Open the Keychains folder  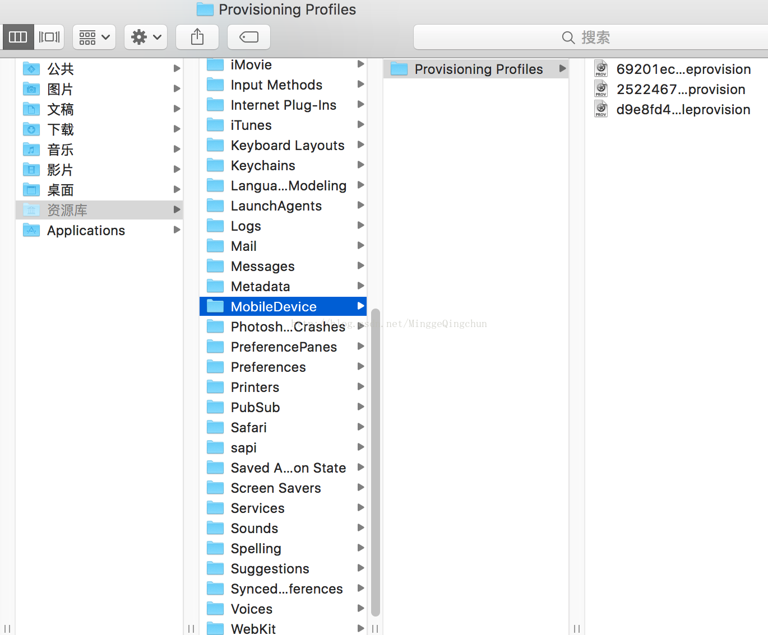(263, 165)
